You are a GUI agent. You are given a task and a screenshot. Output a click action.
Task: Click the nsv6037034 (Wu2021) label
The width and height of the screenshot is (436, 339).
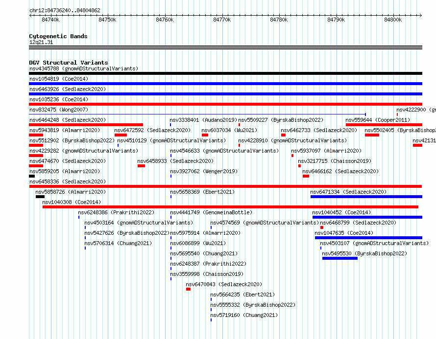229,130
